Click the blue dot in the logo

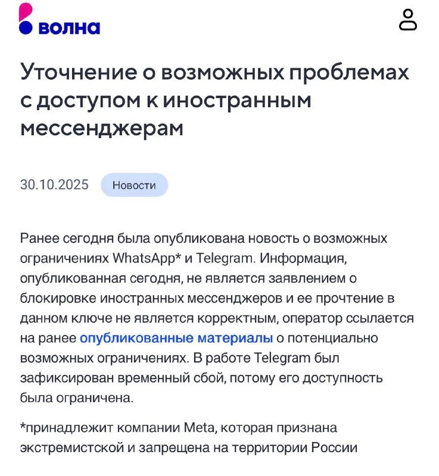[26, 27]
